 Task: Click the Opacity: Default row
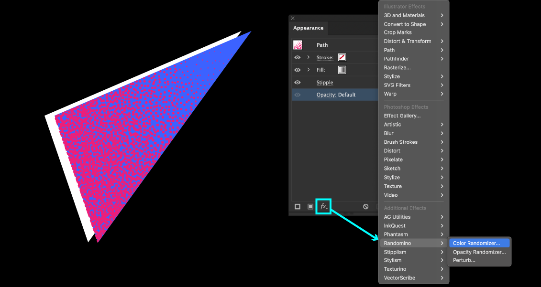[336, 95]
